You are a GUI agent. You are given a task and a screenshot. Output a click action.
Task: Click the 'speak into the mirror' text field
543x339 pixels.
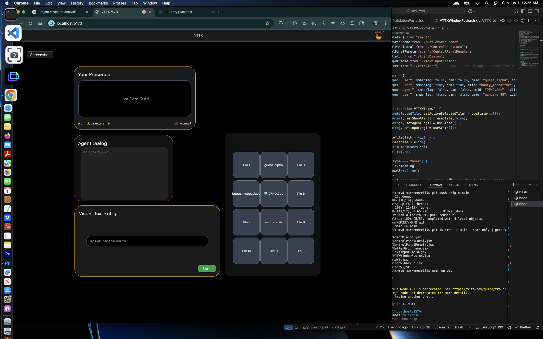[x=147, y=241]
